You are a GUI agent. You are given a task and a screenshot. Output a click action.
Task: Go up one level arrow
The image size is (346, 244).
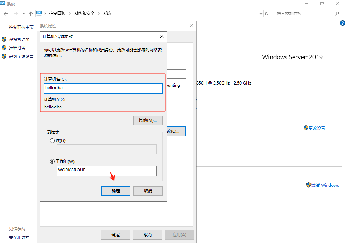[31, 14]
